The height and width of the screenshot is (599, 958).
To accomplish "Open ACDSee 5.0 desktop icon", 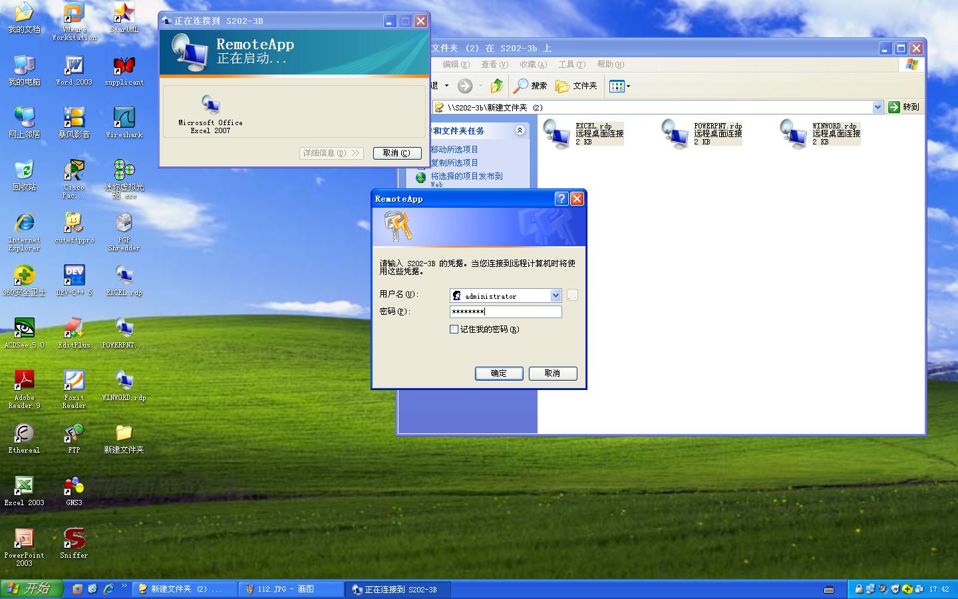I will 24,333.
